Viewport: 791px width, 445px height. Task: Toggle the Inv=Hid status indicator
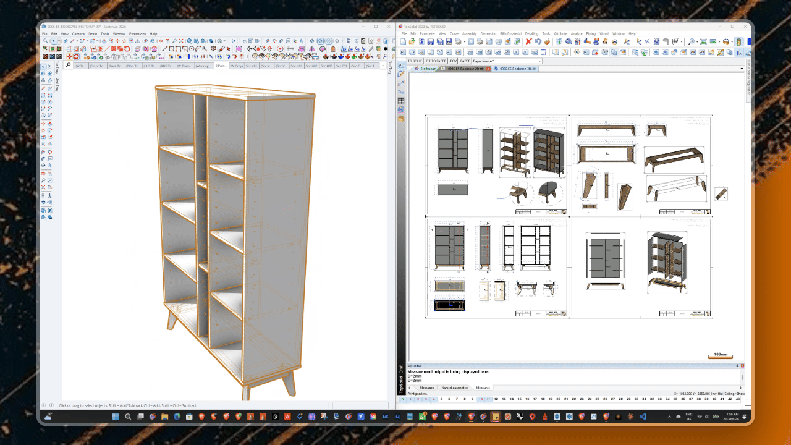tap(717, 394)
